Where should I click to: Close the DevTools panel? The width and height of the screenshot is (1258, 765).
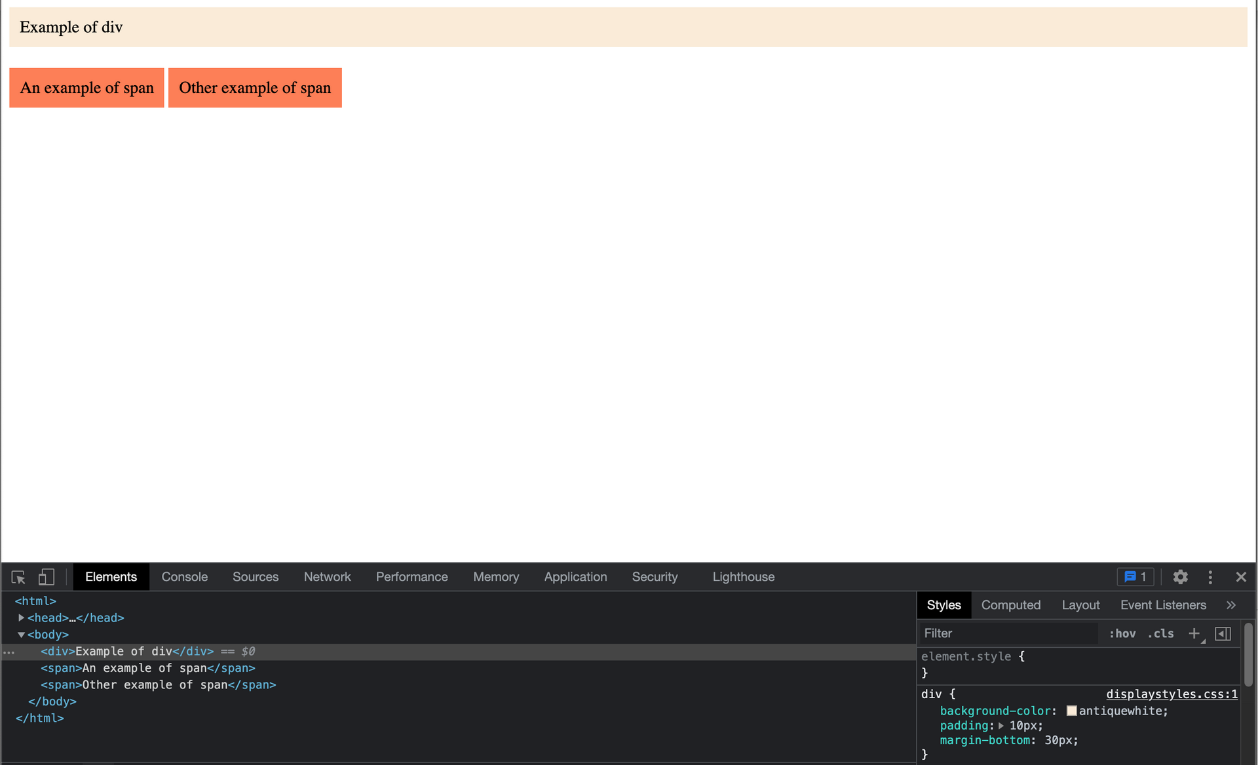[x=1241, y=577]
